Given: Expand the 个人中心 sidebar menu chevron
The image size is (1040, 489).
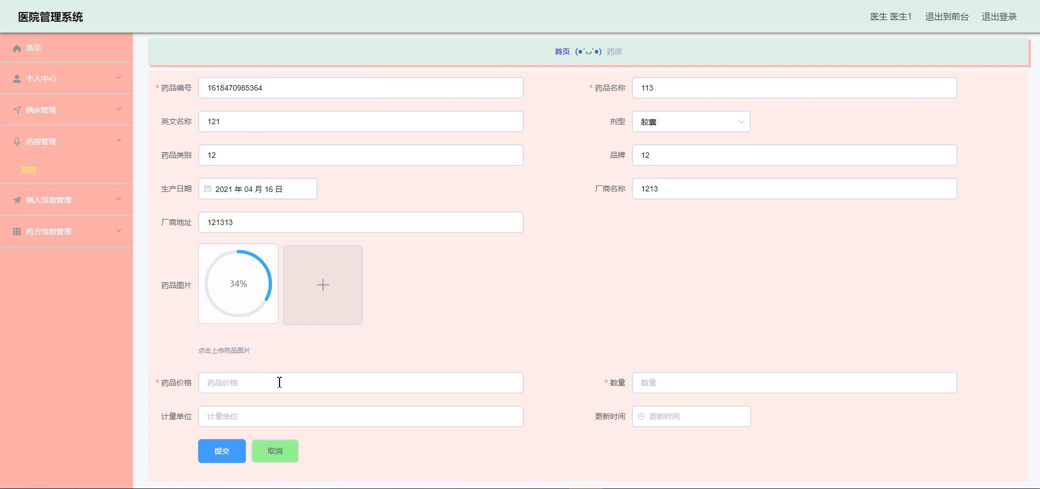Looking at the screenshot, I should (119, 78).
